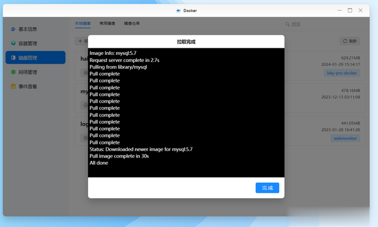Minimize the Docker window
This screenshot has width=378, height=227.
[340, 11]
